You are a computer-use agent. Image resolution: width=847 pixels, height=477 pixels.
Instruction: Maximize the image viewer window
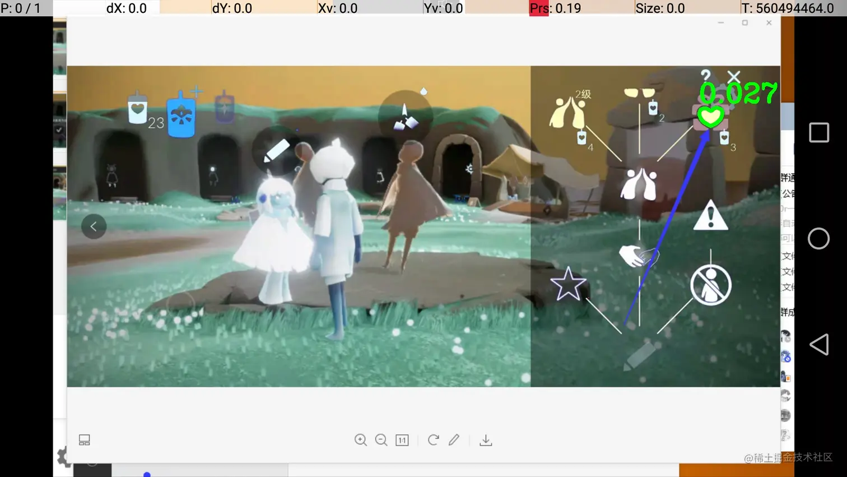pyautogui.click(x=745, y=23)
